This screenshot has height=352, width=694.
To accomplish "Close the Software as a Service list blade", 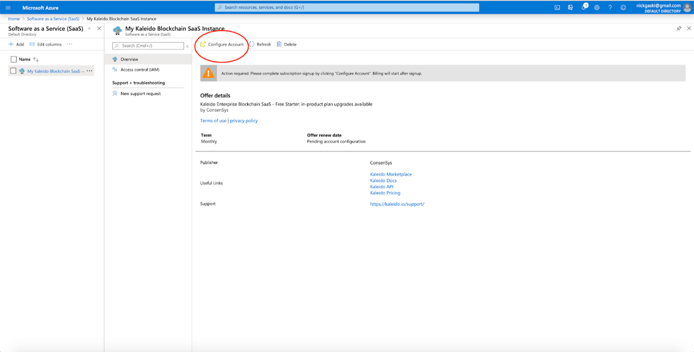I will pyautogui.click(x=99, y=28).
